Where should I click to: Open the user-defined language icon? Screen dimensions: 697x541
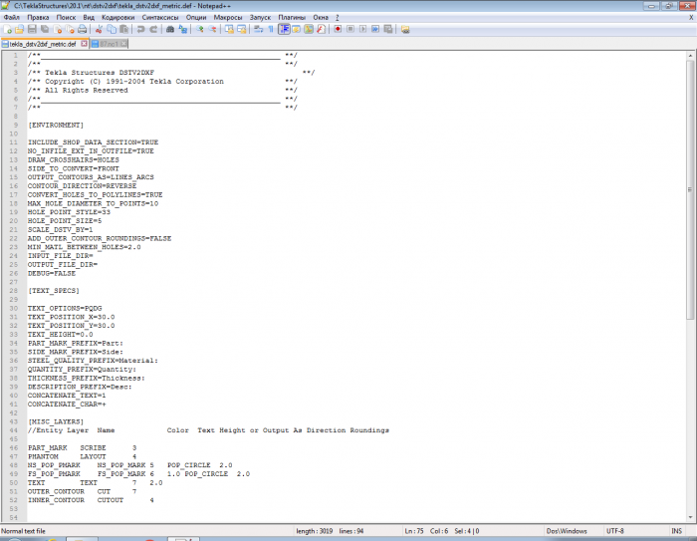click(x=296, y=29)
